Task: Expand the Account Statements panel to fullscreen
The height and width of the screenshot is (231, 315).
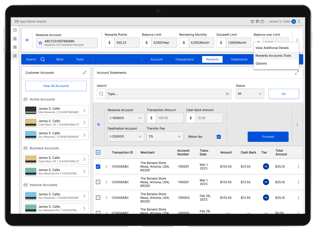Action: coord(297,73)
